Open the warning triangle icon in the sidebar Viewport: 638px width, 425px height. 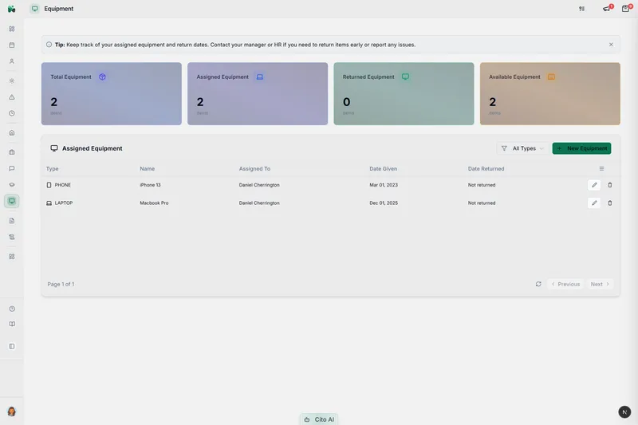[12, 97]
